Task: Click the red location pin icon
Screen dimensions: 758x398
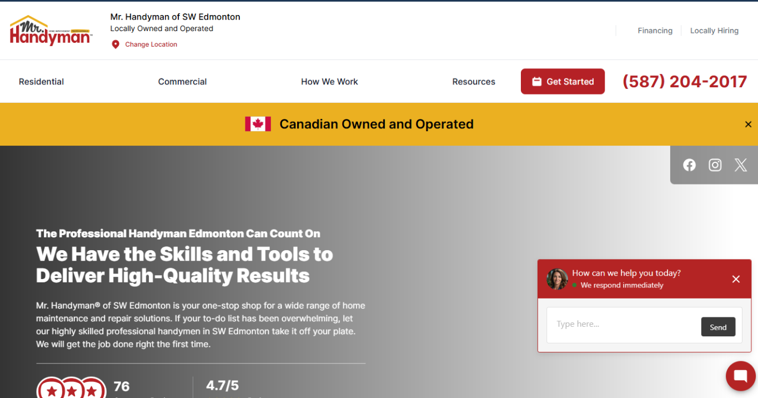Action: (116, 44)
